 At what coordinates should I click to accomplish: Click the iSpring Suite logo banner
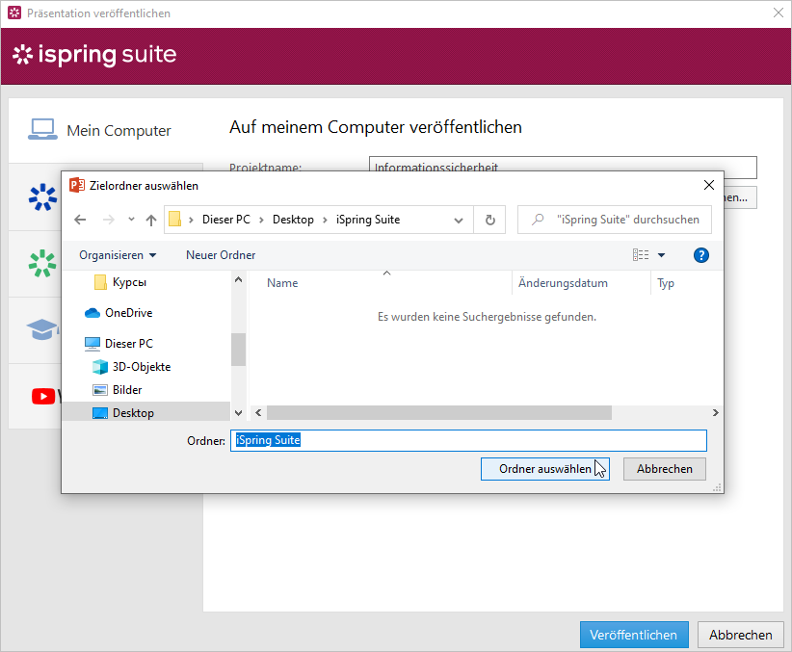tap(94, 55)
